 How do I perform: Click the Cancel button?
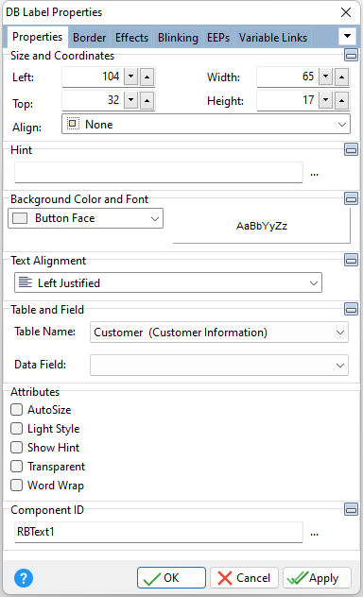pyautogui.click(x=244, y=577)
